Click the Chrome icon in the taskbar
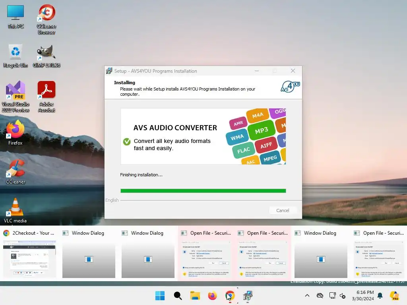This screenshot has width=407, height=305. (x=230, y=295)
